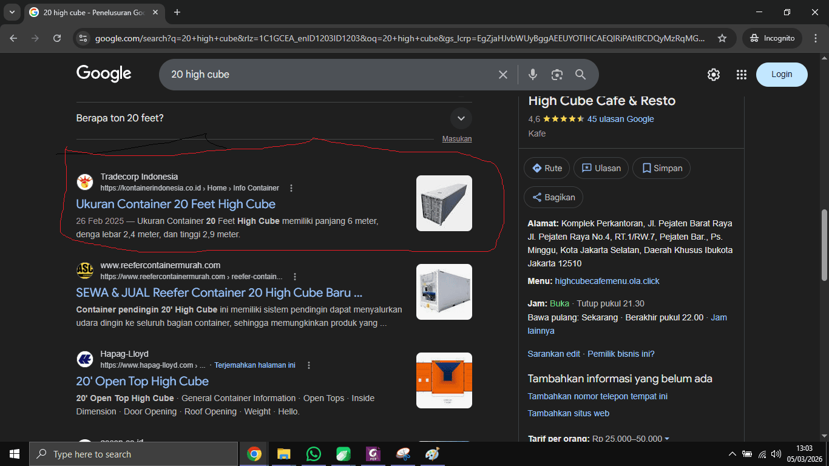Screen dimensions: 829x466
Task: Open File Explorer from the taskbar
Action: (x=284, y=454)
